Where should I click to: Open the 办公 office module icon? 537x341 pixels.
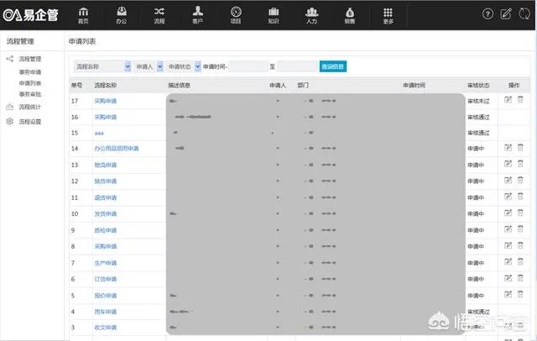pyautogui.click(x=122, y=14)
